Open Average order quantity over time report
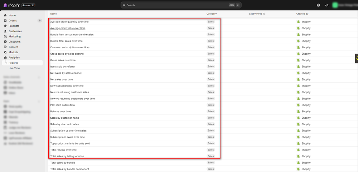The width and height of the screenshot is (358, 172). [69, 22]
